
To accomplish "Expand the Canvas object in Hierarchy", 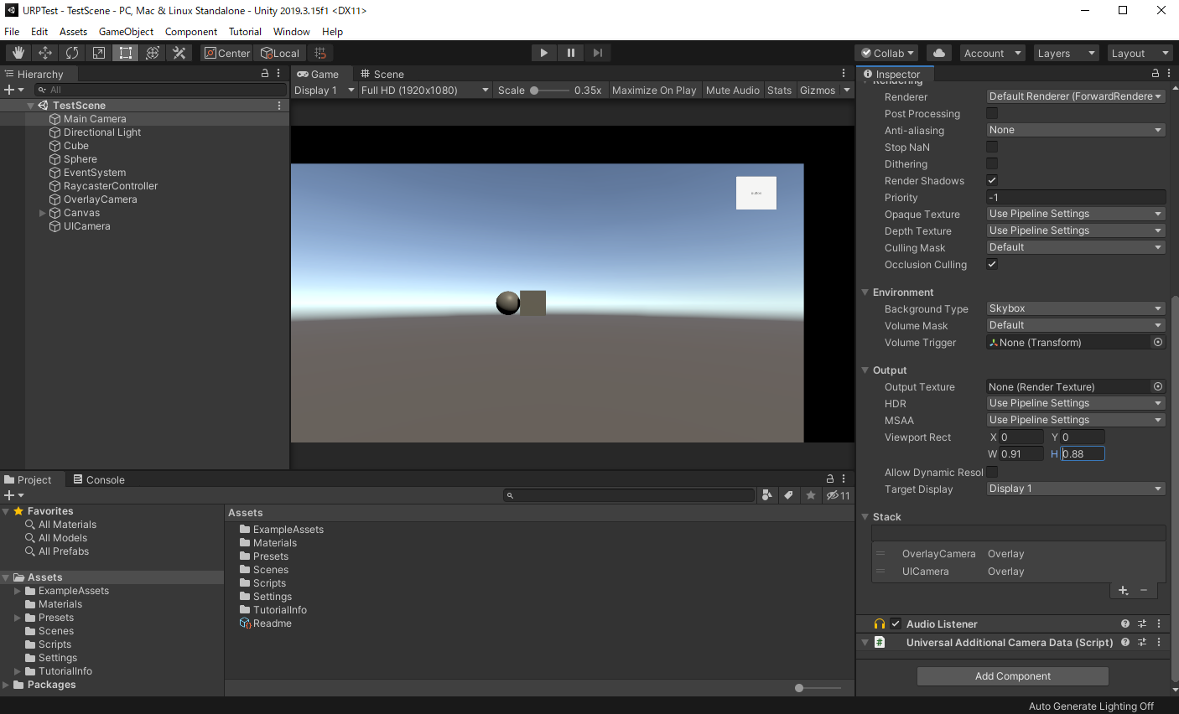I will coord(43,213).
